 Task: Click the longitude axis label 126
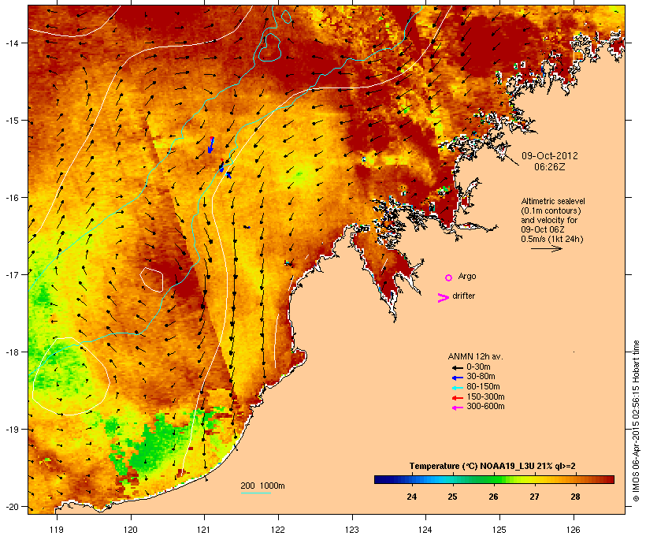(573, 530)
